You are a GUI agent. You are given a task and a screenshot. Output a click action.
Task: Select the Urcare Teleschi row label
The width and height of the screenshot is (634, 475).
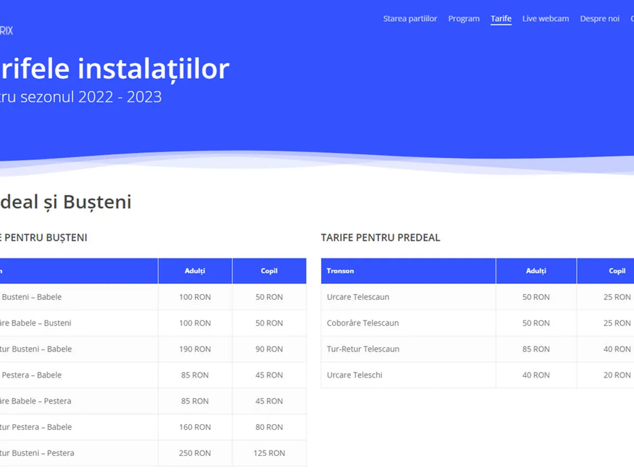coord(355,375)
